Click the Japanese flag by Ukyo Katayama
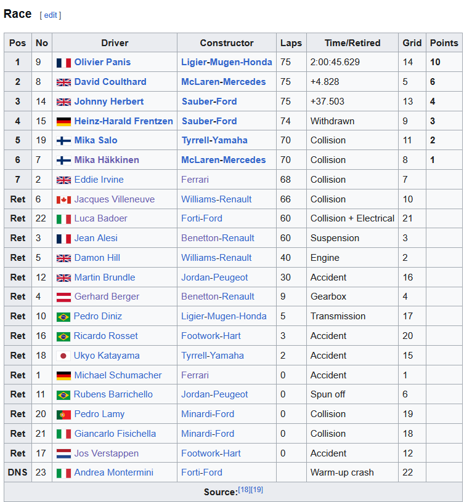 tap(63, 356)
